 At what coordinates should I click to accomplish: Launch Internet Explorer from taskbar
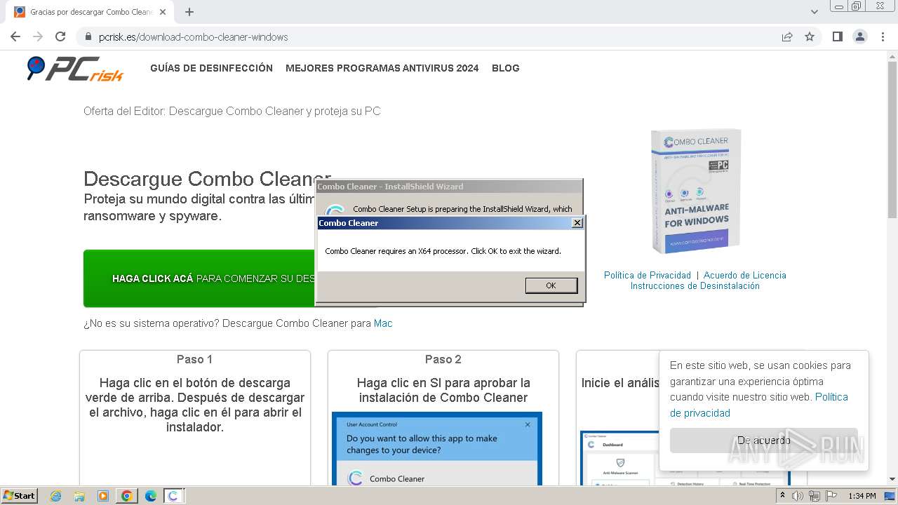tap(56, 496)
